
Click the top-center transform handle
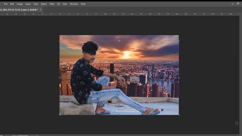pyautogui.click(x=119, y=41)
